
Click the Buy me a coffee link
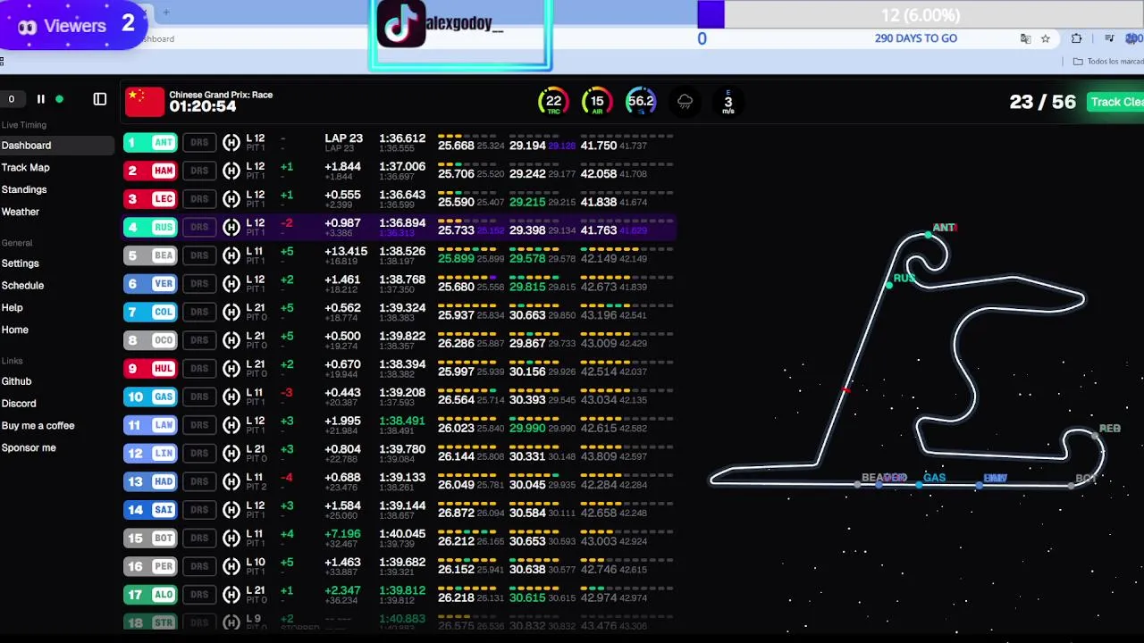(x=38, y=426)
